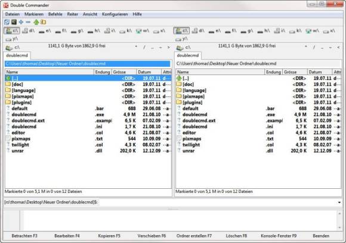Click the left panel drive list icon
346x243 pixels.
(13, 48)
